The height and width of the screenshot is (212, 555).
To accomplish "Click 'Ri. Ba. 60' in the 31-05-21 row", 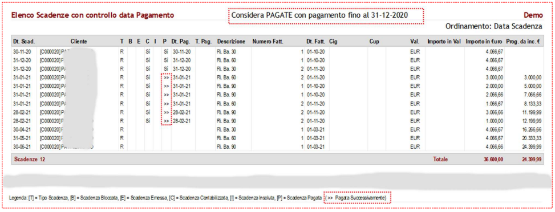I will click(x=227, y=138).
